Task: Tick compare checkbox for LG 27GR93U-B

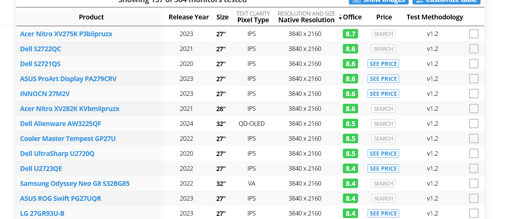Action: pos(474,213)
